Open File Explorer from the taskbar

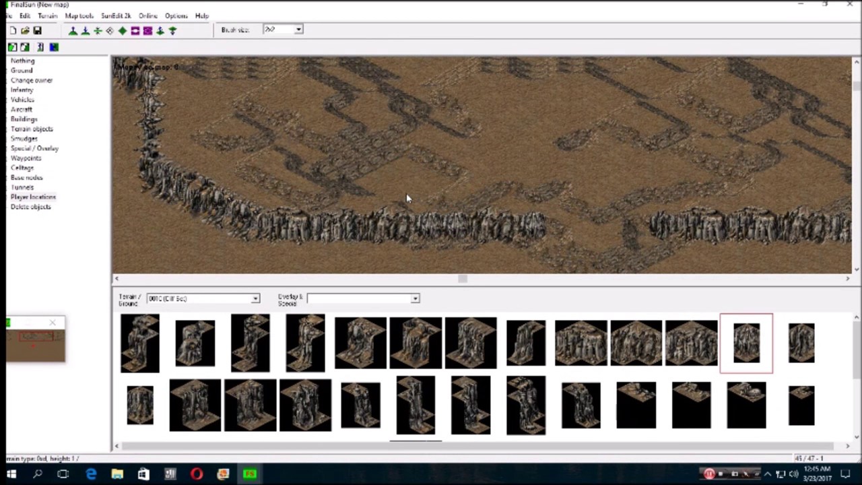click(x=117, y=474)
